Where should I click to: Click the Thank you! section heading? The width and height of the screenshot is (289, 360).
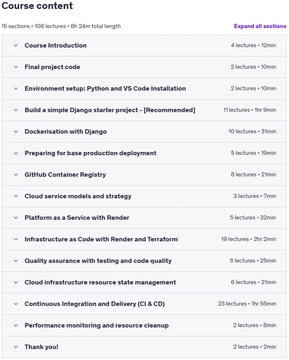(42, 347)
